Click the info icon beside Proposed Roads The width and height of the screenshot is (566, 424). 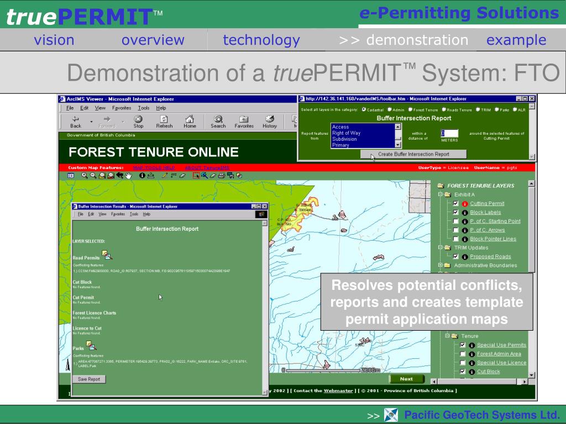tap(465, 257)
